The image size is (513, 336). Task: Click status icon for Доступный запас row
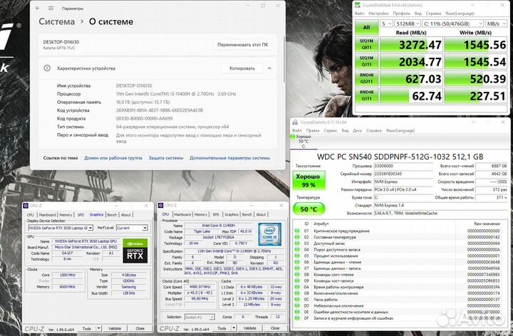[x=297, y=243]
